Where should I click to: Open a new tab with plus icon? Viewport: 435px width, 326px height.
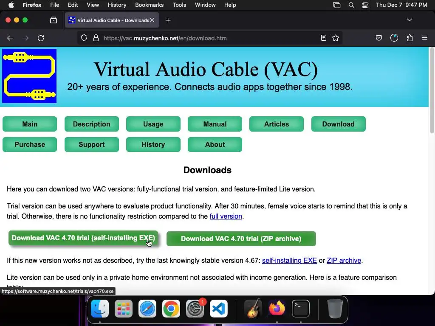pyautogui.click(x=168, y=20)
